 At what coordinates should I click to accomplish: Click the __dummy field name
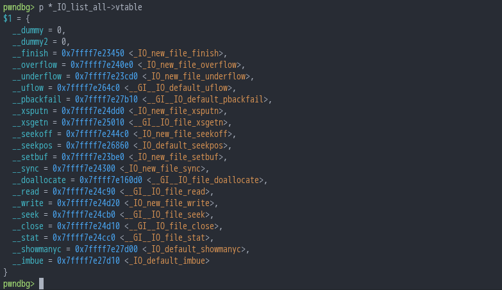tap(28, 30)
